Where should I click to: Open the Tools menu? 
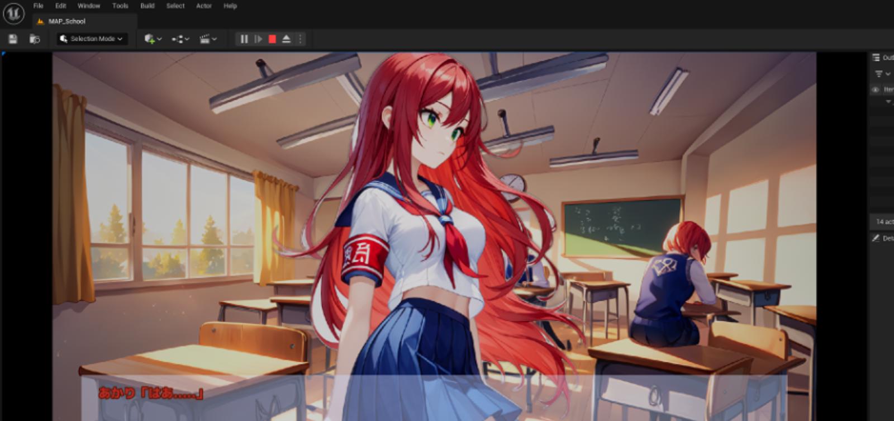120,6
